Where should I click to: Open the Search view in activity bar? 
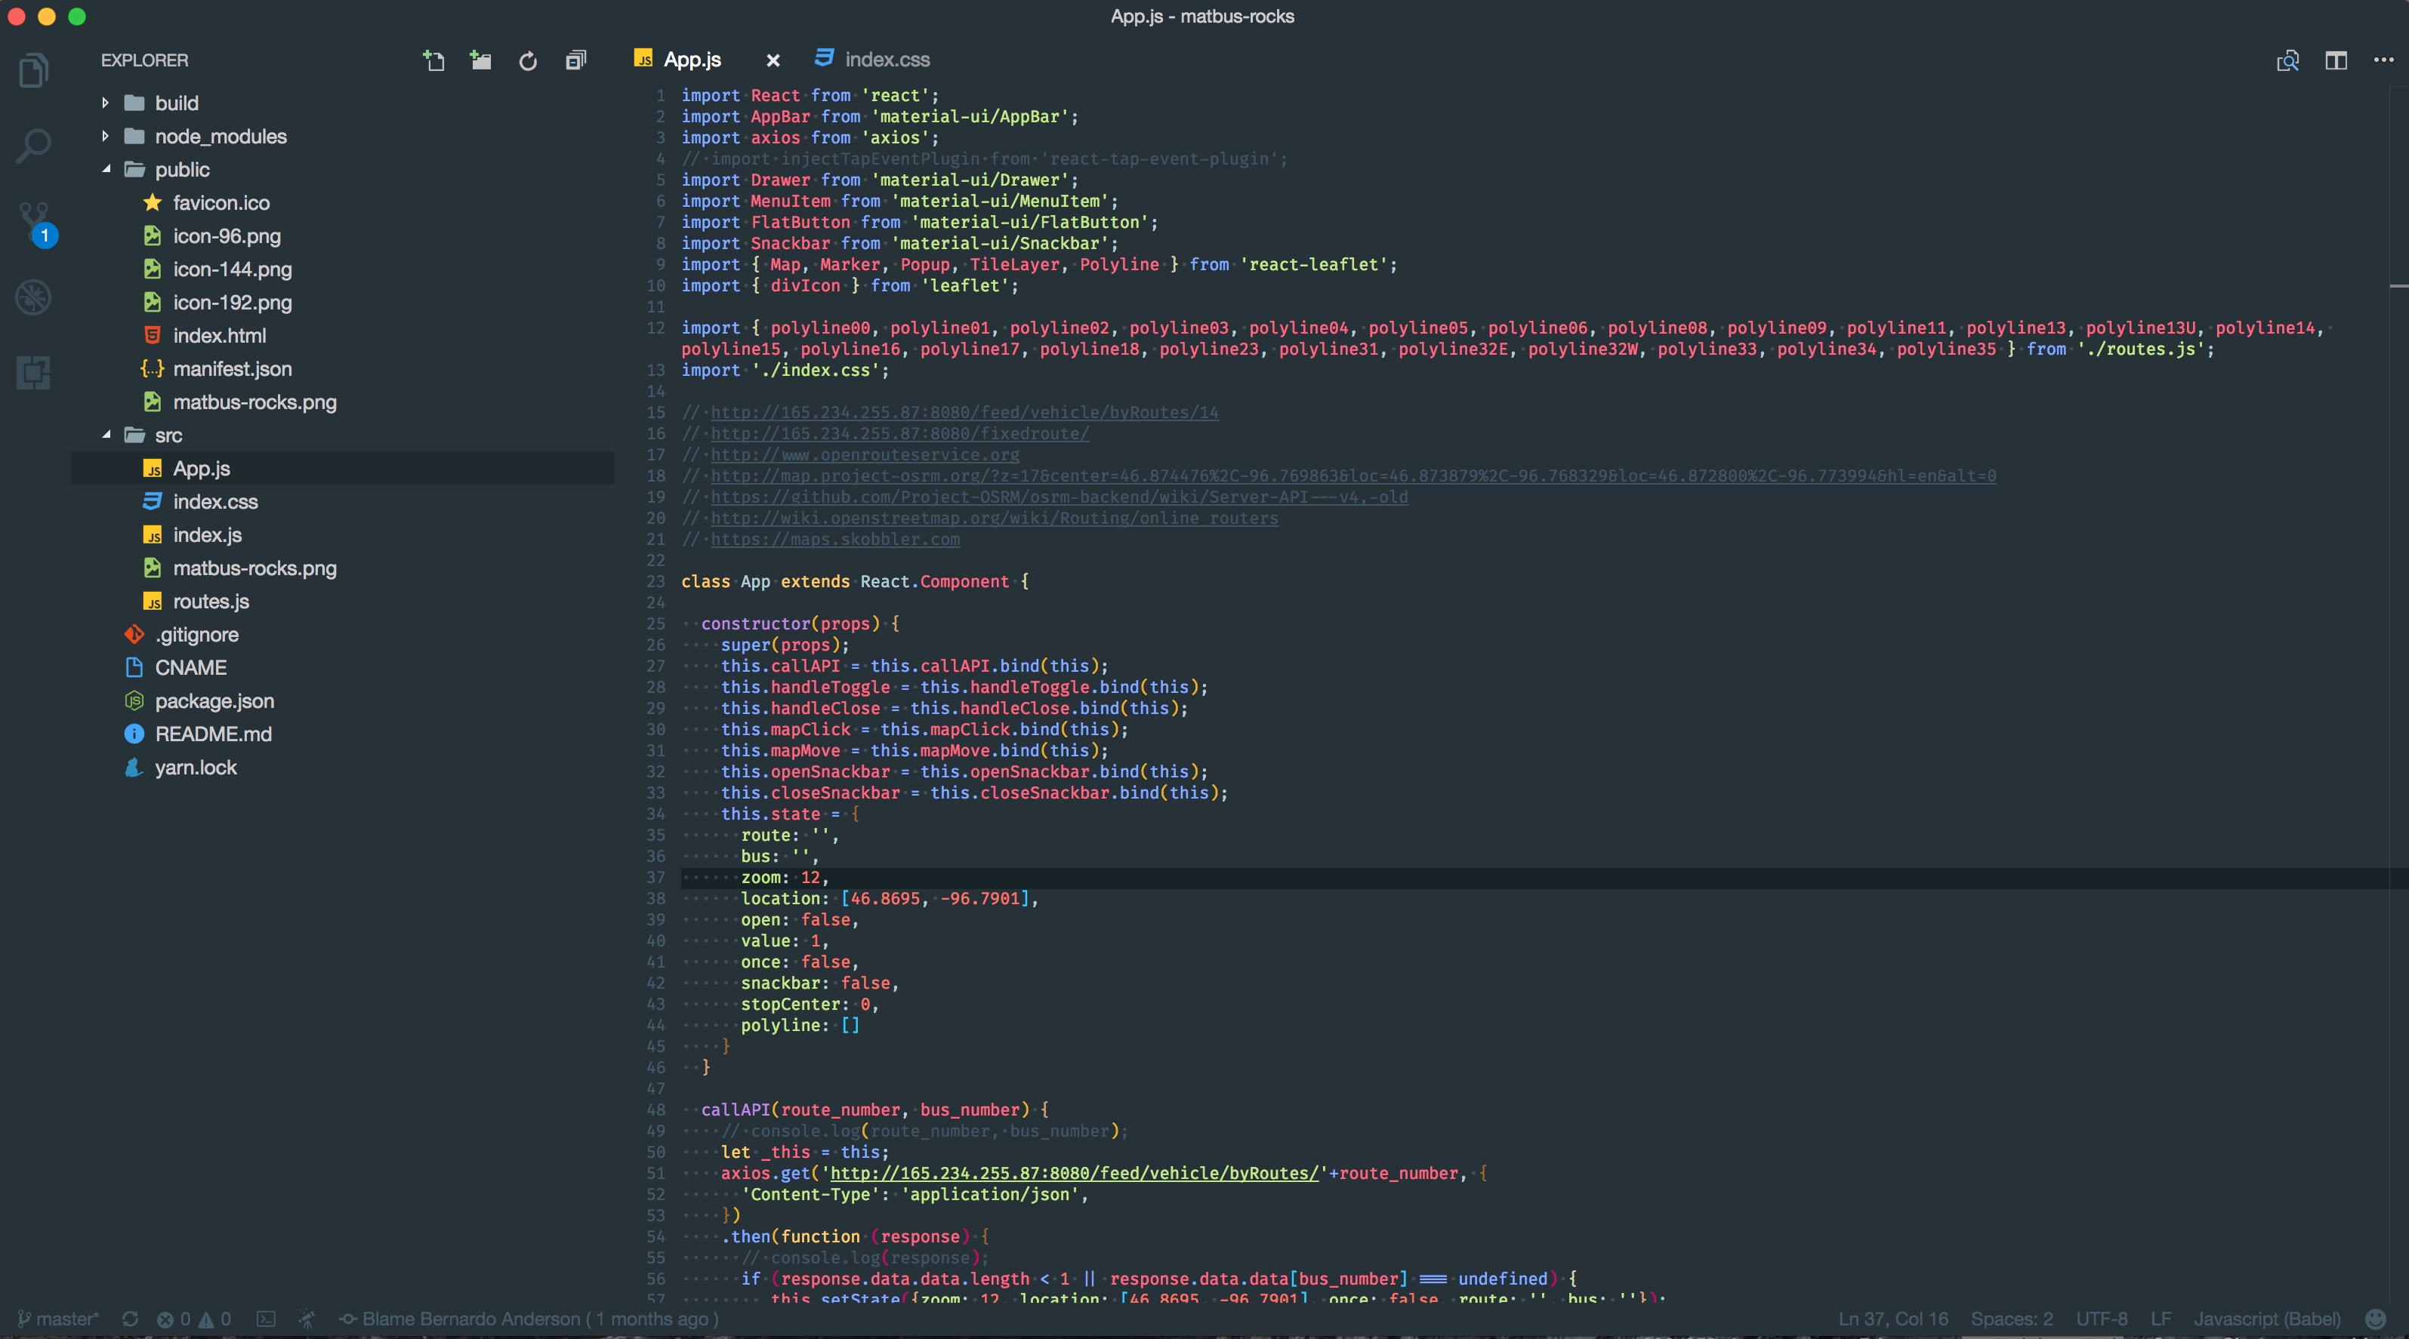[34, 146]
